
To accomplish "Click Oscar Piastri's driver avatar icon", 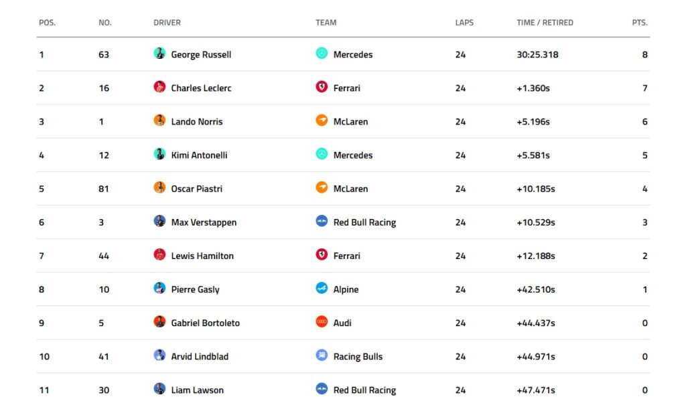I will coord(159,187).
